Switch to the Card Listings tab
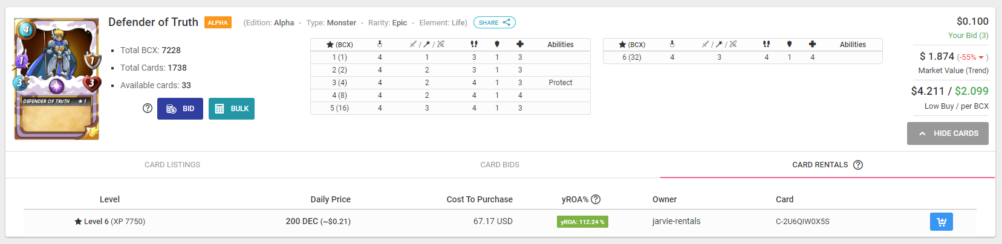 [x=172, y=165]
